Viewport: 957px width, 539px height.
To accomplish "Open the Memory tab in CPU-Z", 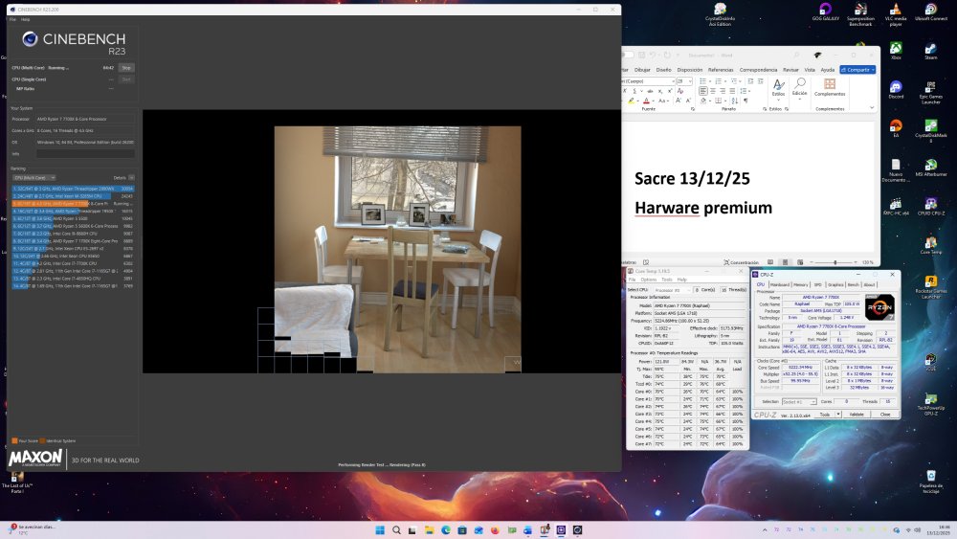I will (801, 284).
